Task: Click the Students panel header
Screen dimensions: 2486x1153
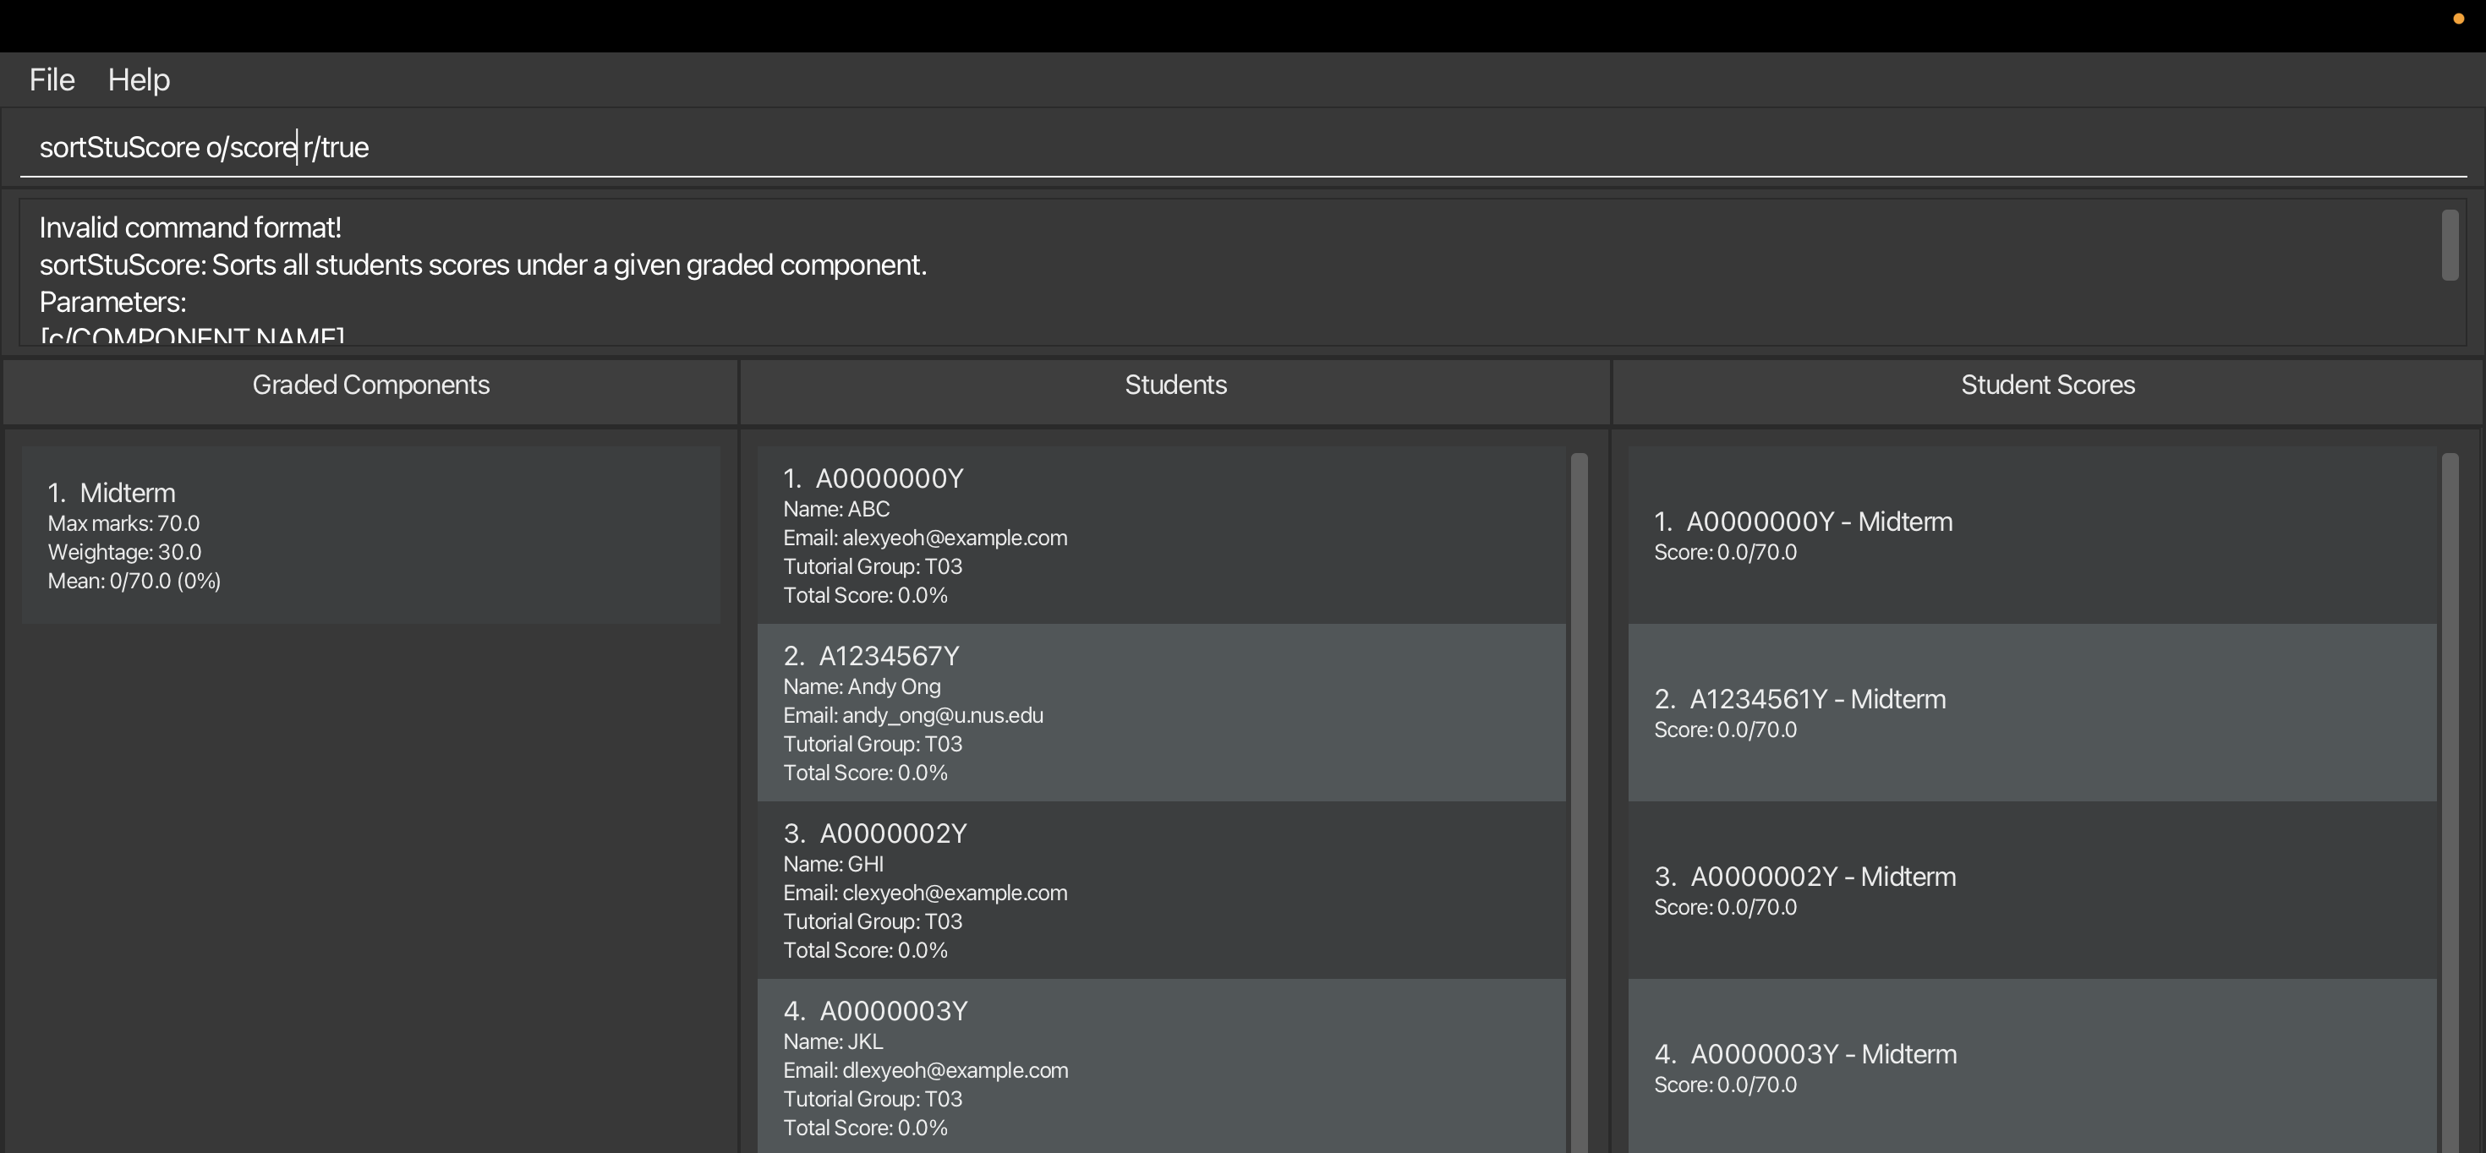Action: point(1175,385)
